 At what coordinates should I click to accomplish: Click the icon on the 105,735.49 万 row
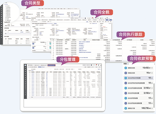click(x=126, y=108)
